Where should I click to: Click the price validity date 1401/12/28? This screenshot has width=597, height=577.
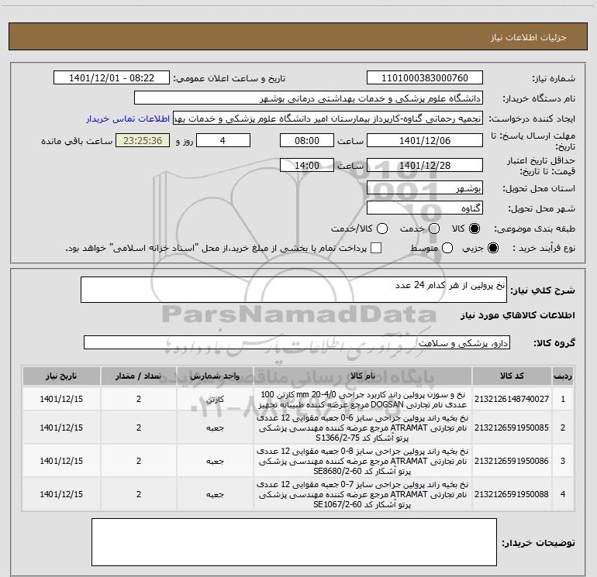(x=425, y=165)
